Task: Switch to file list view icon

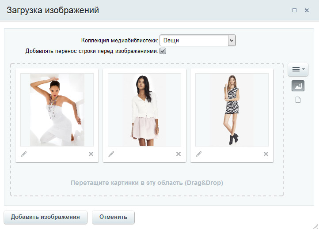Action: click(298, 100)
